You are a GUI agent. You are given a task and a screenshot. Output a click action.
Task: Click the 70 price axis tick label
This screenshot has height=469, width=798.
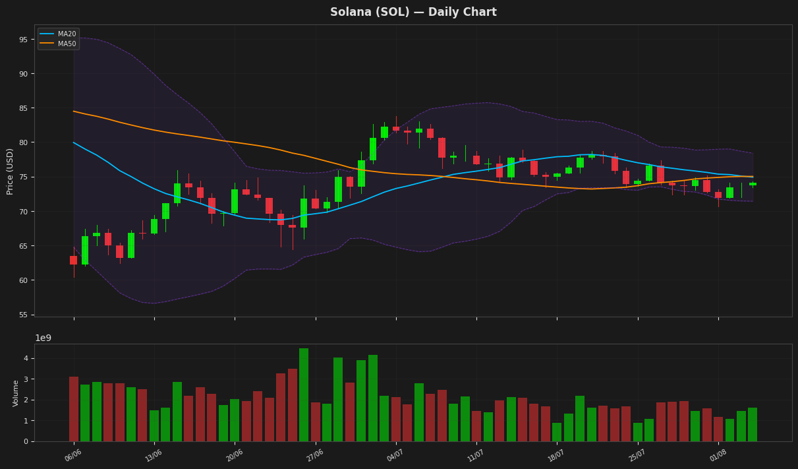[23, 212]
